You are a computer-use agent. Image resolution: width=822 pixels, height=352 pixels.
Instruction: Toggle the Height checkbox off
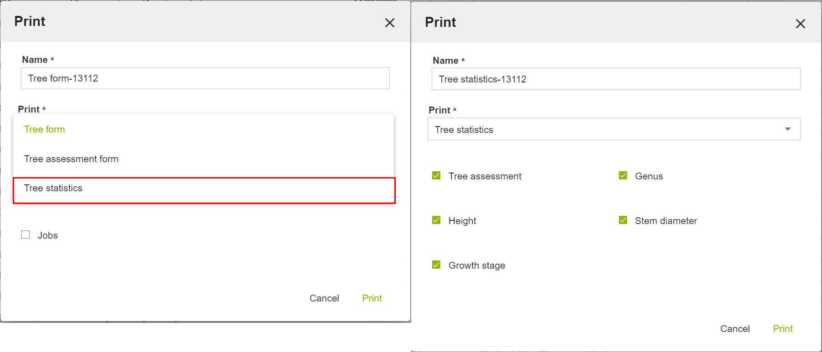coord(436,220)
